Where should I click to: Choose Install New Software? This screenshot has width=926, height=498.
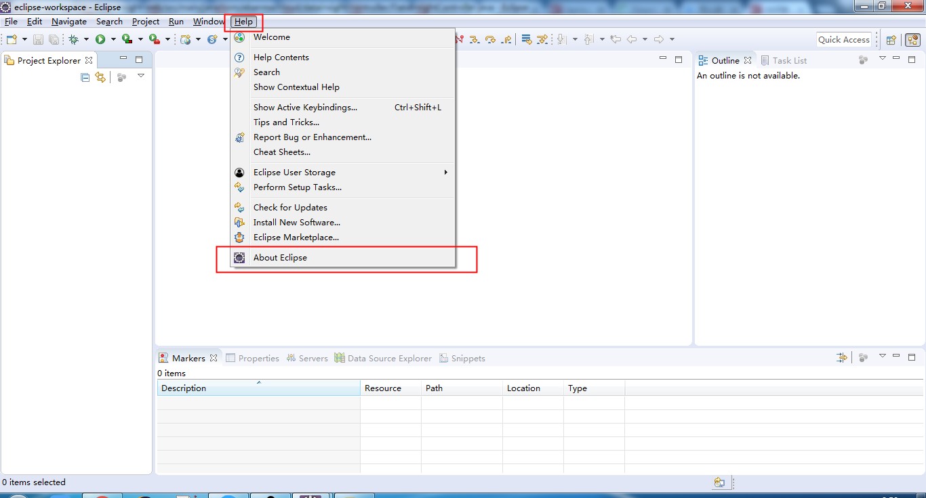[343, 223]
